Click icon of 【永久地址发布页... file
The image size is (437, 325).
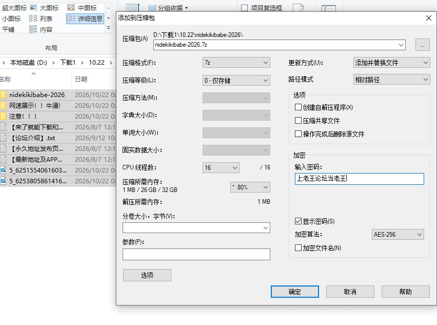click(x=4, y=148)
